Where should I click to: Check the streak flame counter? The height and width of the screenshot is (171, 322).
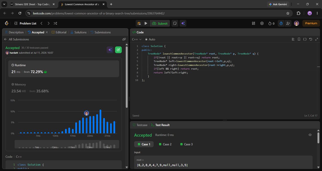[271, 23]
